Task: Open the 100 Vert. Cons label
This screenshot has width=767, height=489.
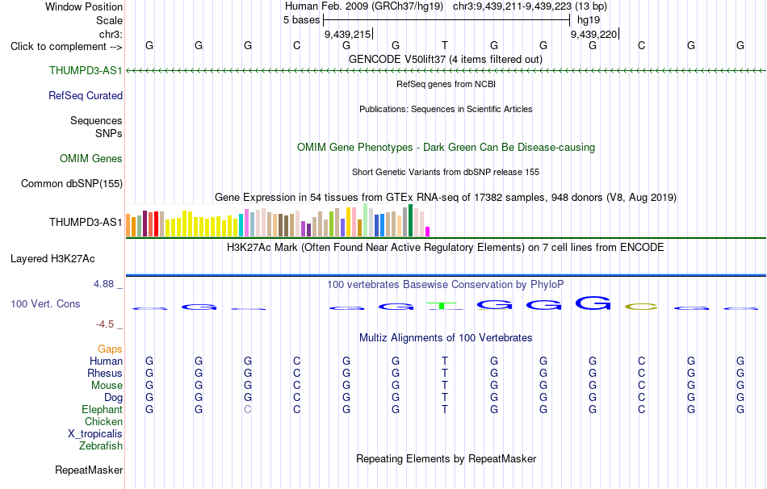Action: click(45, 303)
